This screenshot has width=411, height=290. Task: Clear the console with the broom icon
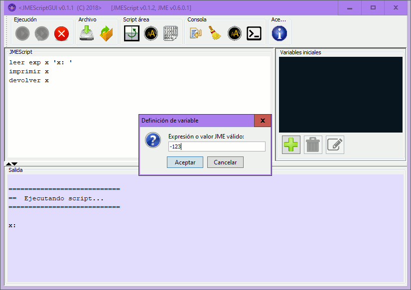(x=215, y=33)
